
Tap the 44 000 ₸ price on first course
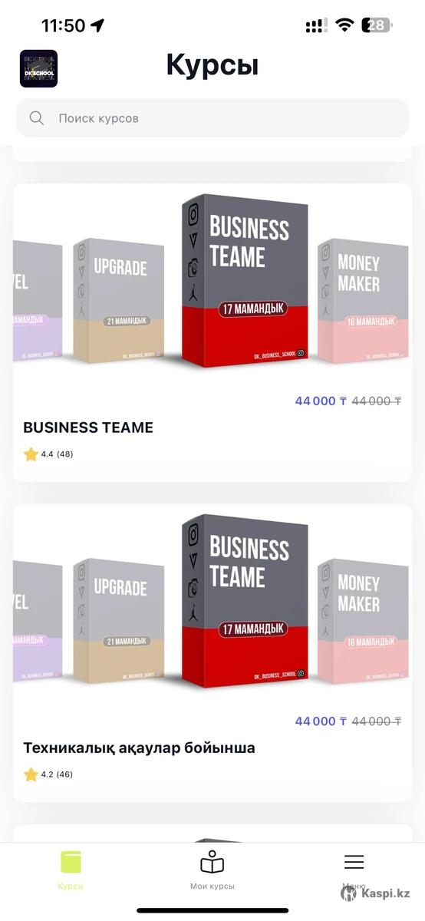pyautogui.click(x=321, y=401)
